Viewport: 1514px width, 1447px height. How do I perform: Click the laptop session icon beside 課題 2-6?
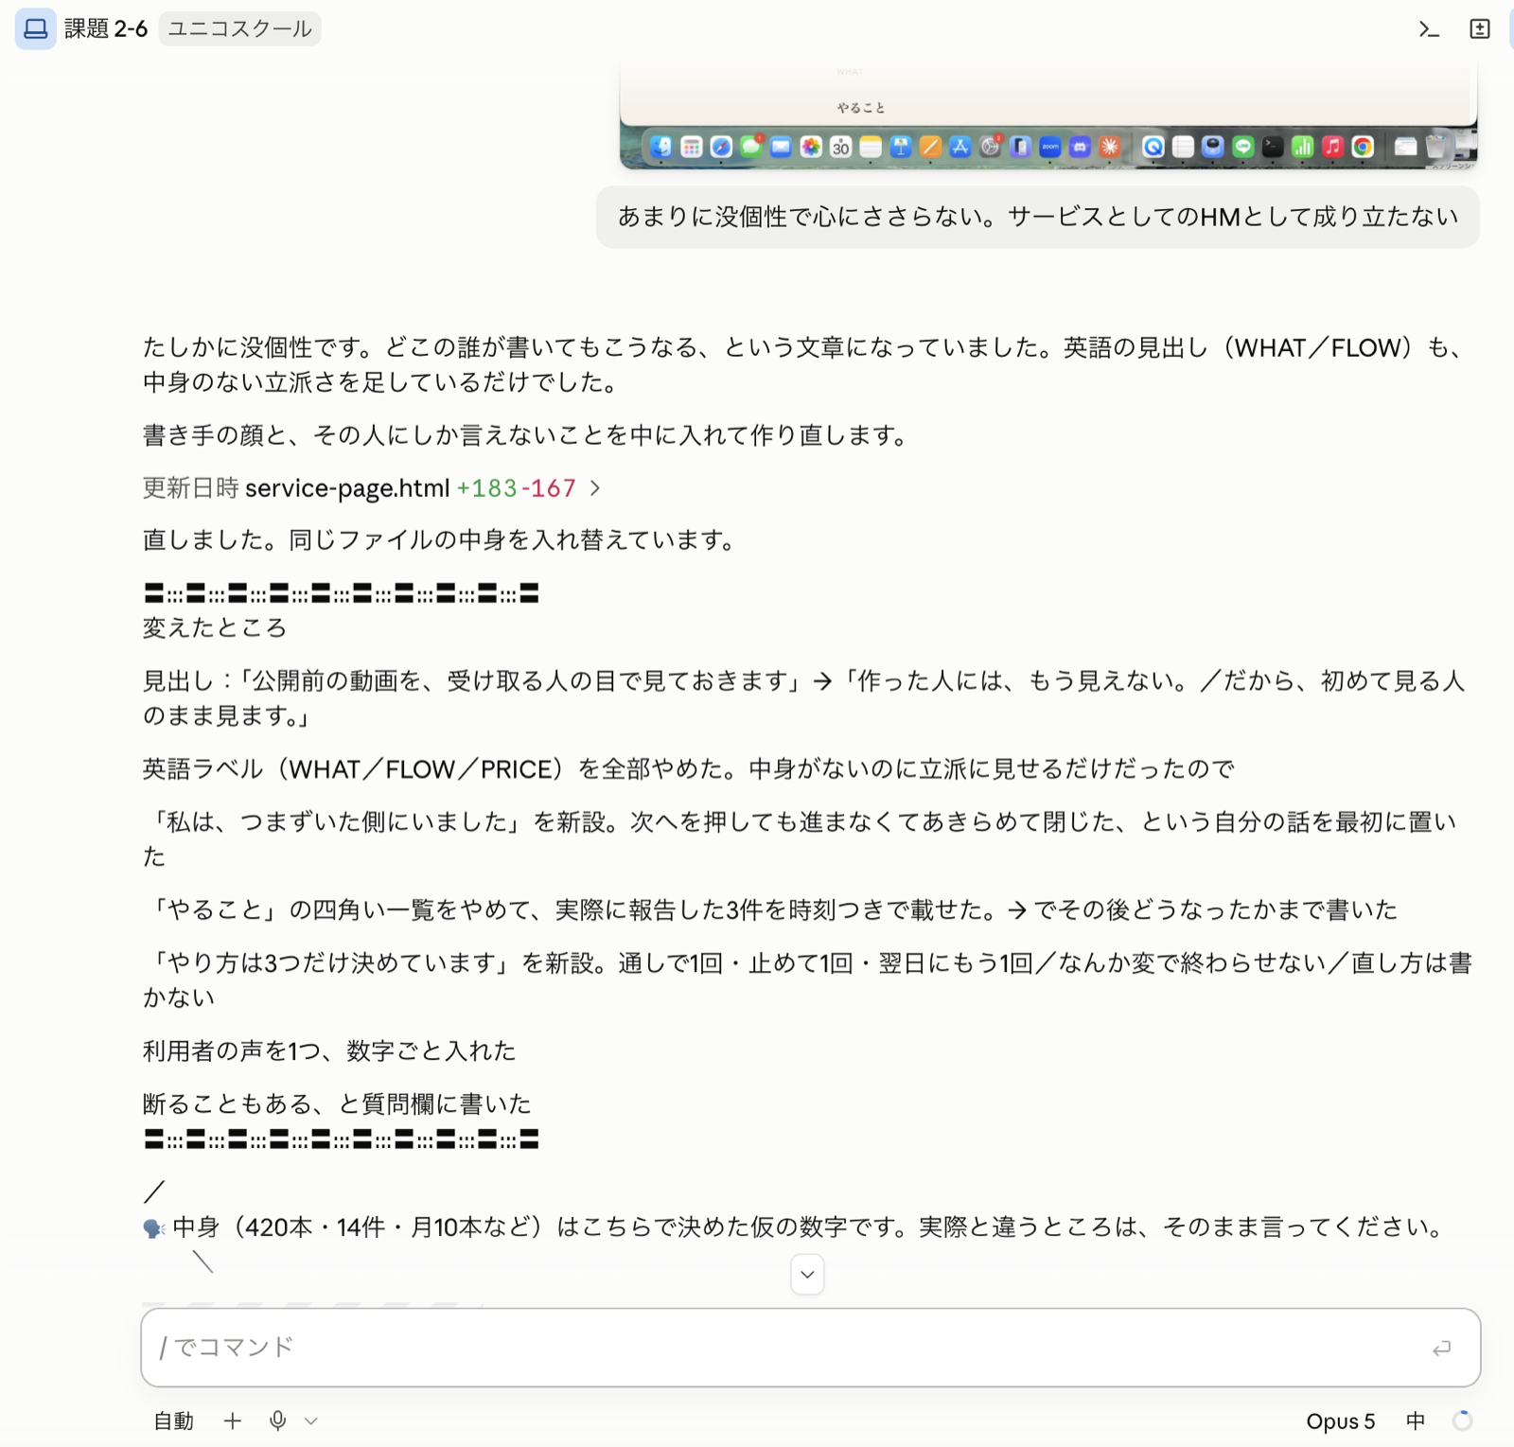pos(35,28)
